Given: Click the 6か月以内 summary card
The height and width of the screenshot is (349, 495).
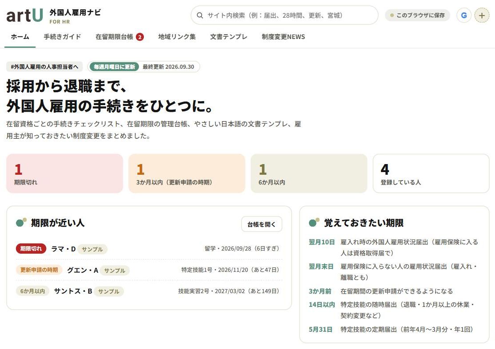Looking at the screenshot, I should 309,173.
